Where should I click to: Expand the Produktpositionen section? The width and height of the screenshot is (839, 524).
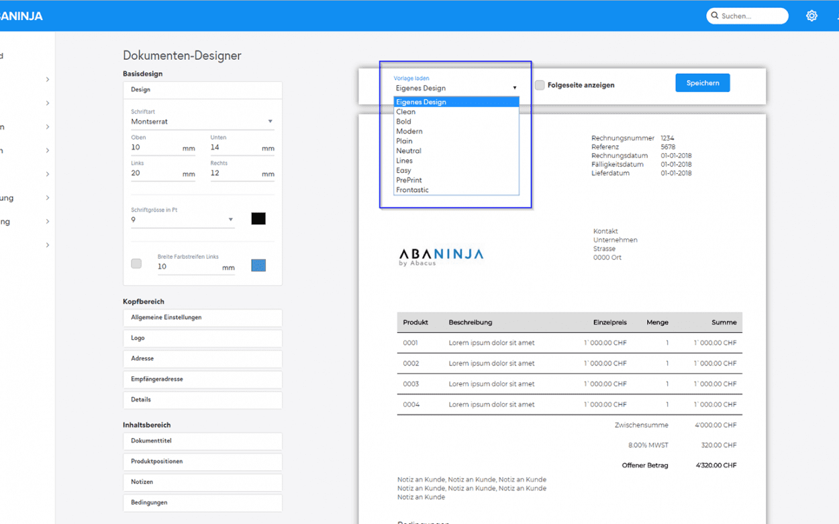202,462
